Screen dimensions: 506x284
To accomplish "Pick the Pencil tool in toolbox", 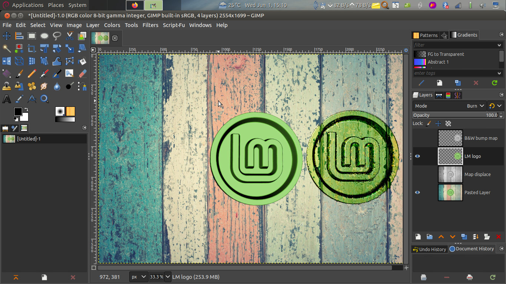I will click(x=31, y=74).
